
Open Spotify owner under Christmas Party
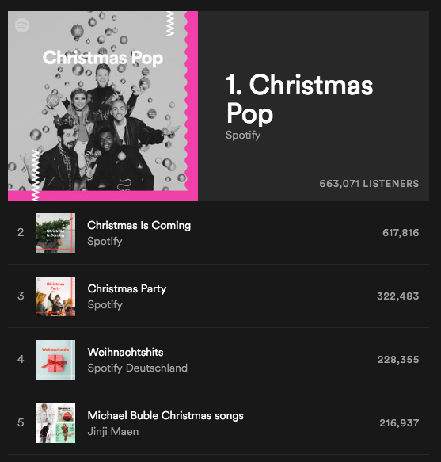click(105, 304)
